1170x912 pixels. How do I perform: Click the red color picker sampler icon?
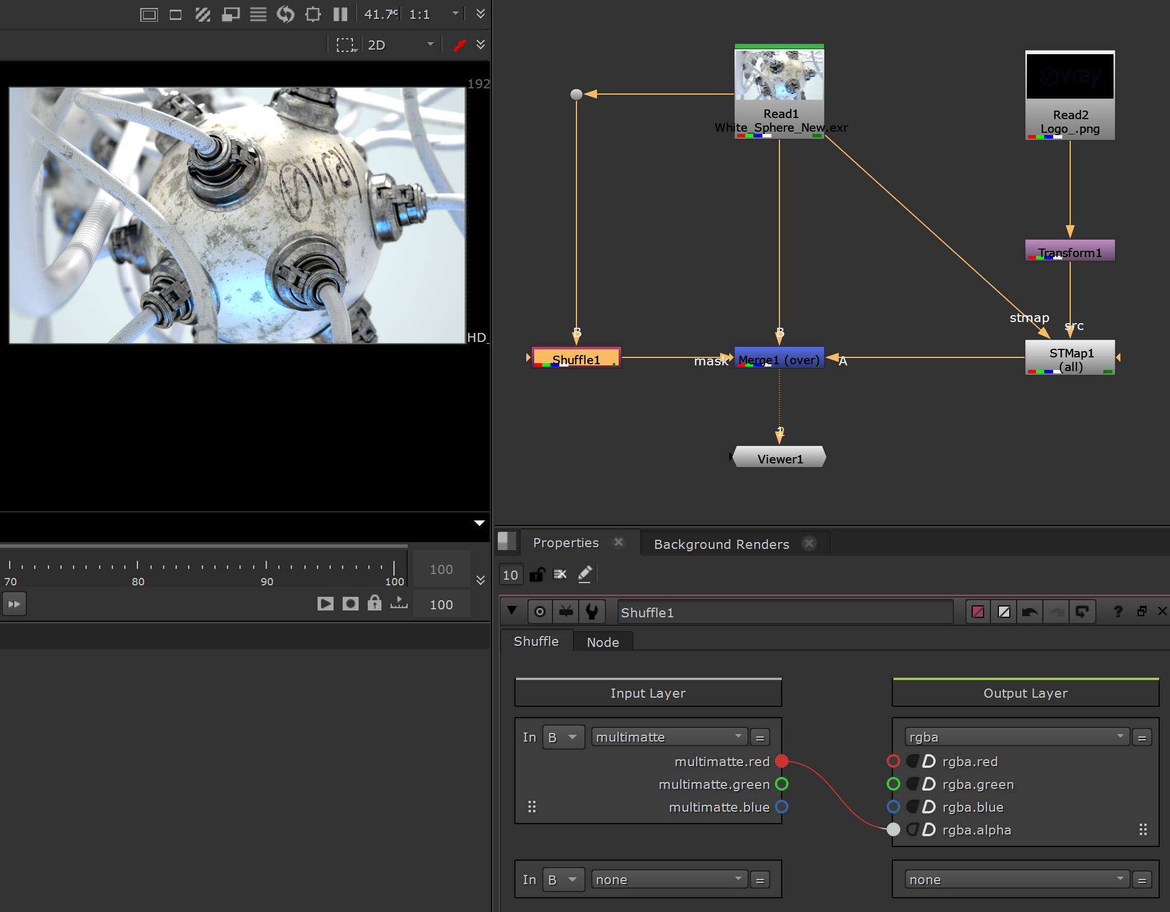click(460, 44)
